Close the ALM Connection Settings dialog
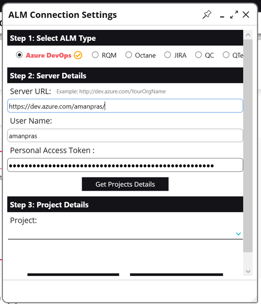Image resolution: width=261 pixels, height=304 pixels. pos(246,15)
